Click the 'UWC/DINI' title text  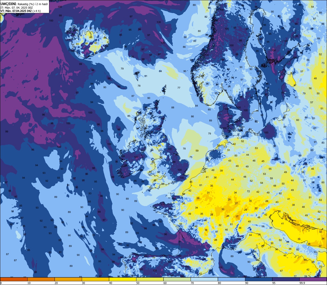(x=8, y=4)
